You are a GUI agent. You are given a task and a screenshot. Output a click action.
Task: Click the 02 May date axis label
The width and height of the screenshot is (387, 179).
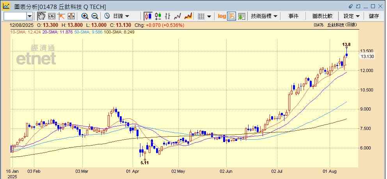pos(178,171)
